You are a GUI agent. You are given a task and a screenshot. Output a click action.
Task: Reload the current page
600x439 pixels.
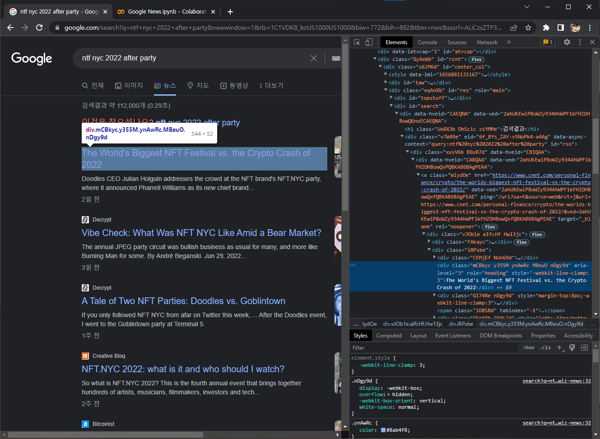pos(39,28)
